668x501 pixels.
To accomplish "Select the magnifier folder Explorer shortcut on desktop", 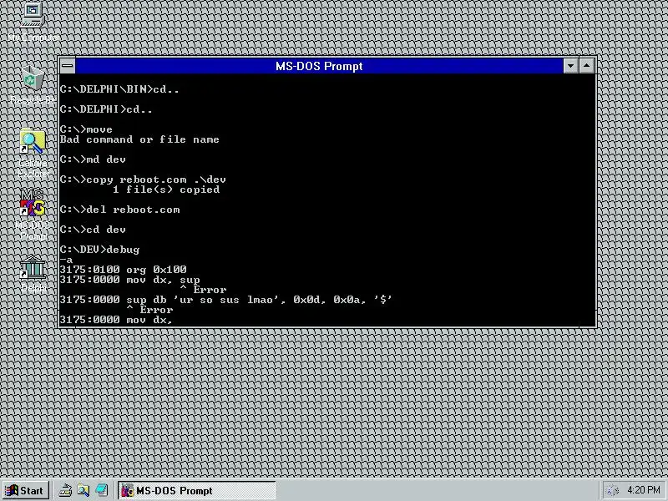I will coord(33,154).
